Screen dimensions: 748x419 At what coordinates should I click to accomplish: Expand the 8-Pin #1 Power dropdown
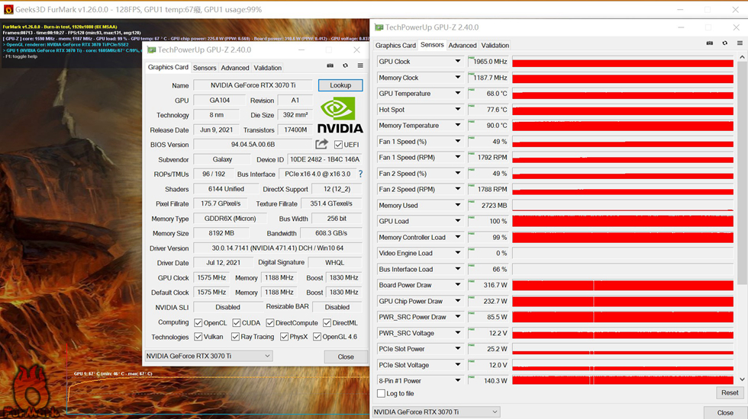tap(457, 380)
